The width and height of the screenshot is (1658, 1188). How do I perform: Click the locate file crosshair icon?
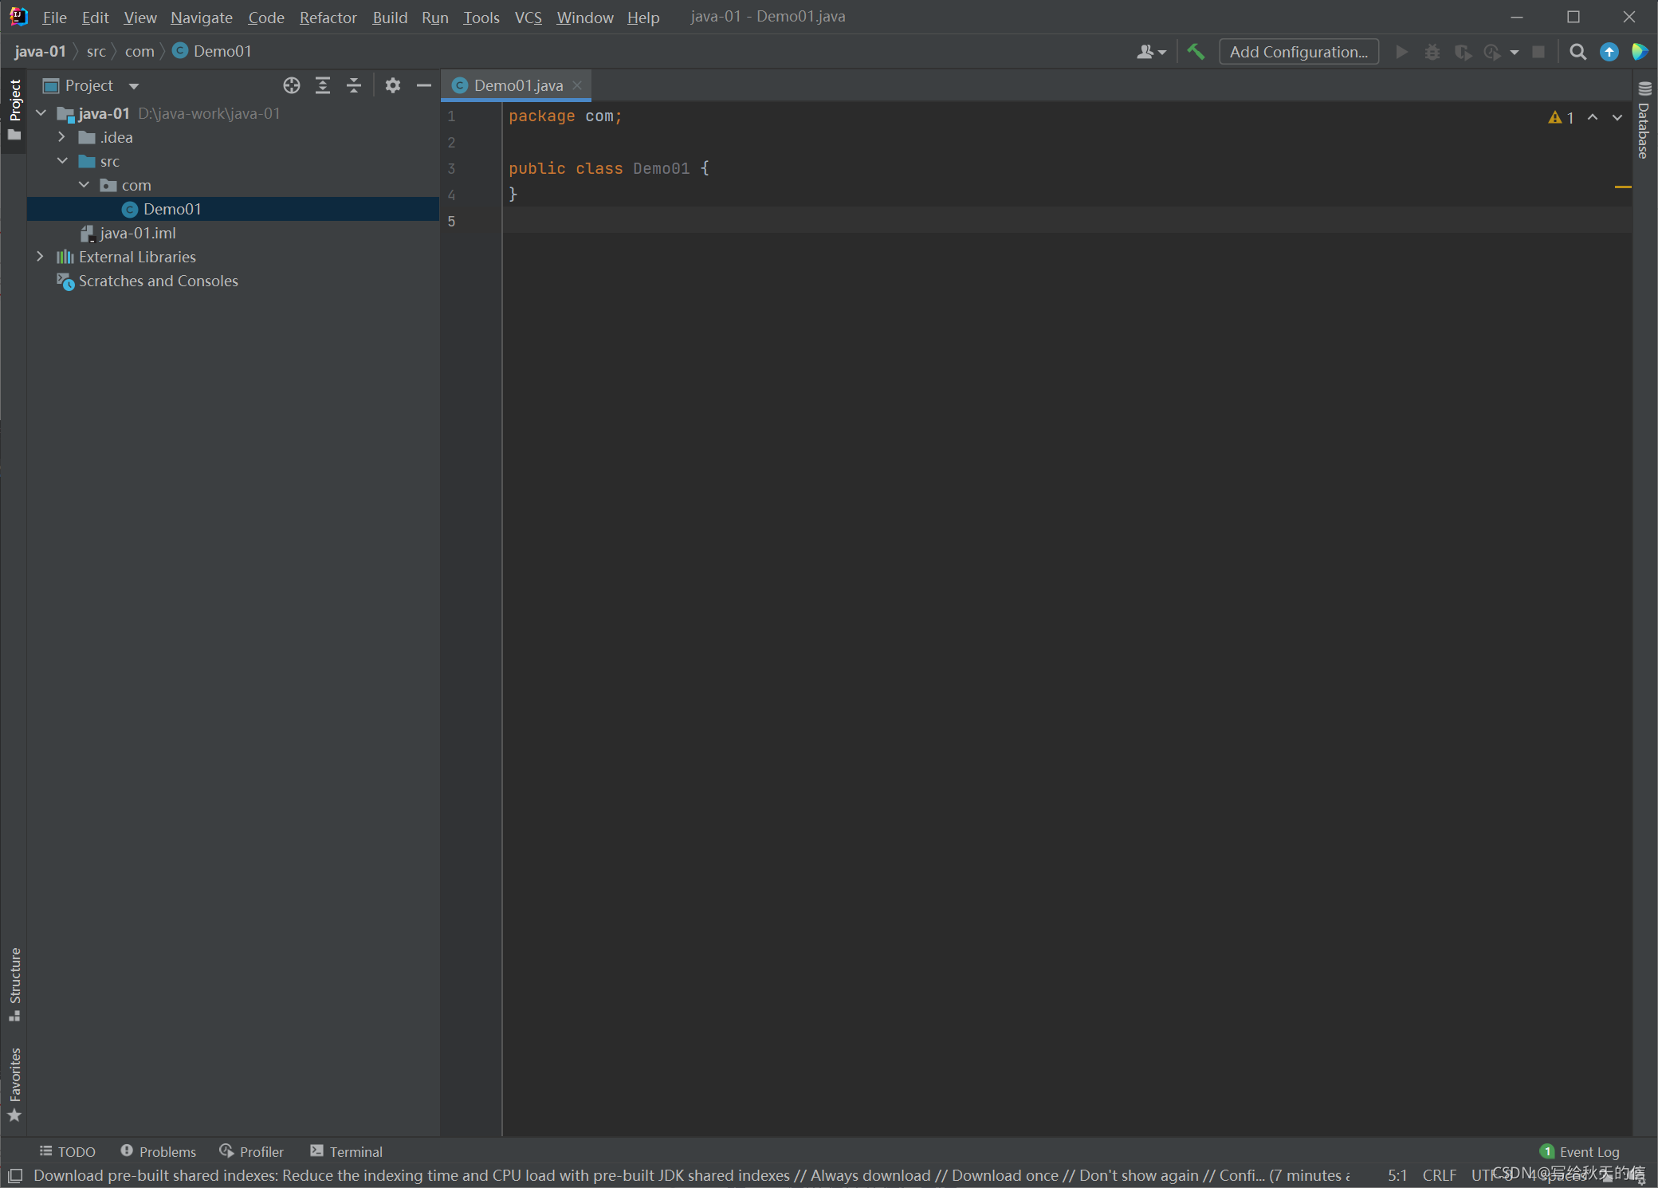pos(292,85)
